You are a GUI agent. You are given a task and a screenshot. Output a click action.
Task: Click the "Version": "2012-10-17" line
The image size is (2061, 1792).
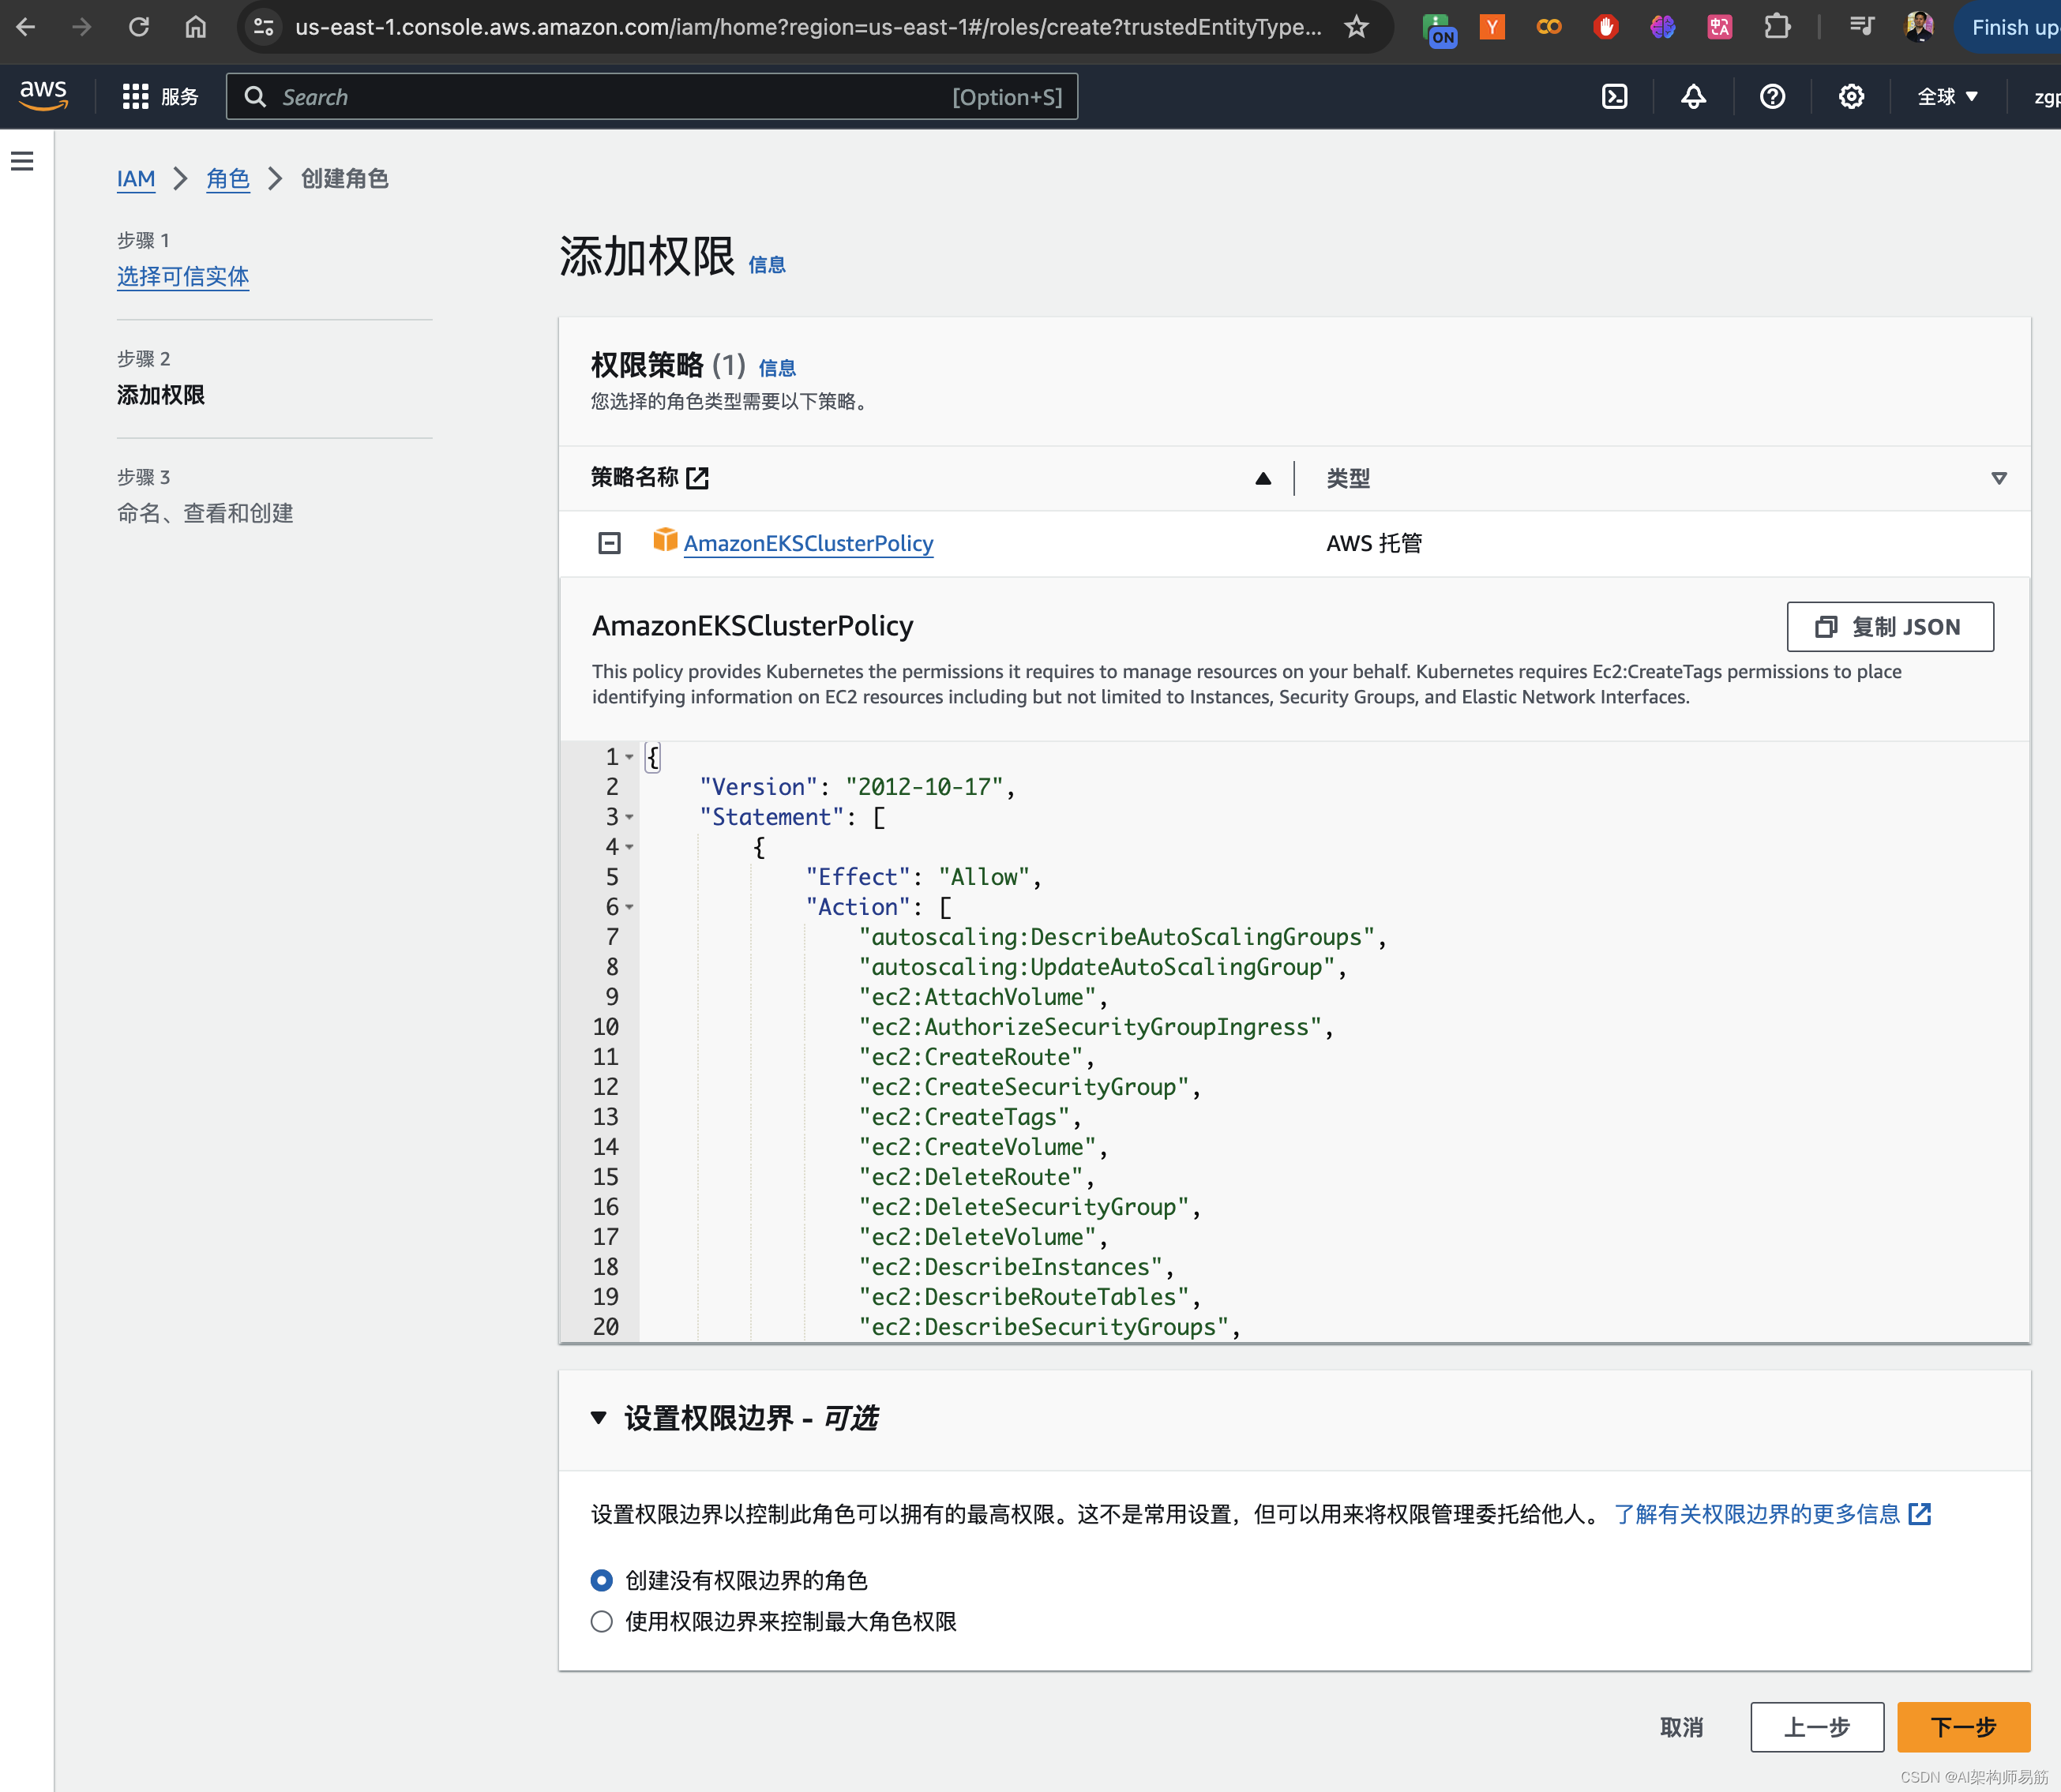pyautogui.click(x=857, y=787)
